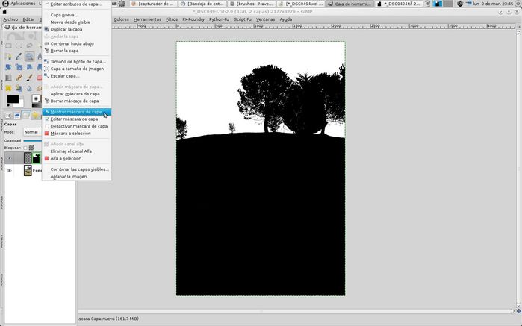This screenshot has height=326, width=522.
Task: Select the Color Picker eyedropper tool
Action: coord(19,57)
